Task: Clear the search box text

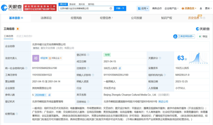Action: (x=111, y=9)
